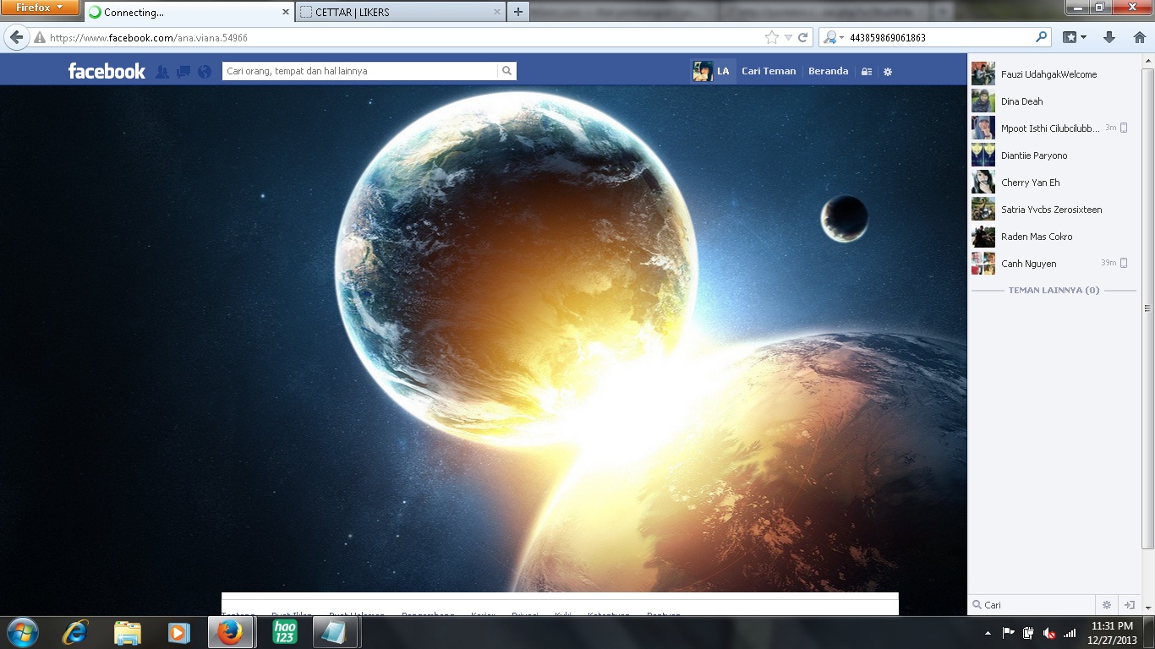Open the Facebook account settings gear
Screen dimensions: 1155x649
click(888, 72)
